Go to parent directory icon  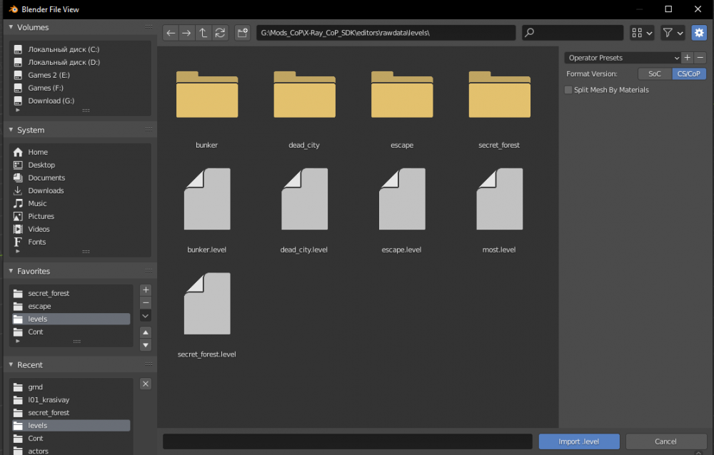click(x=203, y=33)
